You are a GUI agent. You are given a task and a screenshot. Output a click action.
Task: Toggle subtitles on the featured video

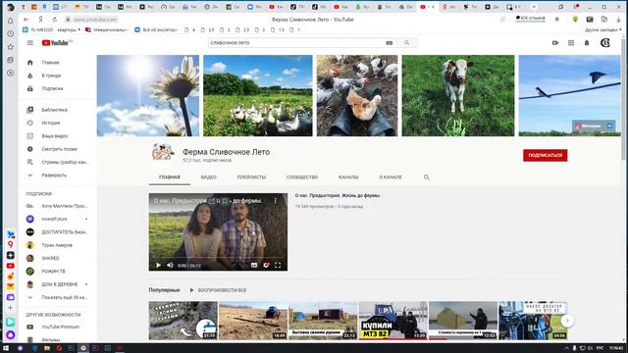click(x=254, y=265)
